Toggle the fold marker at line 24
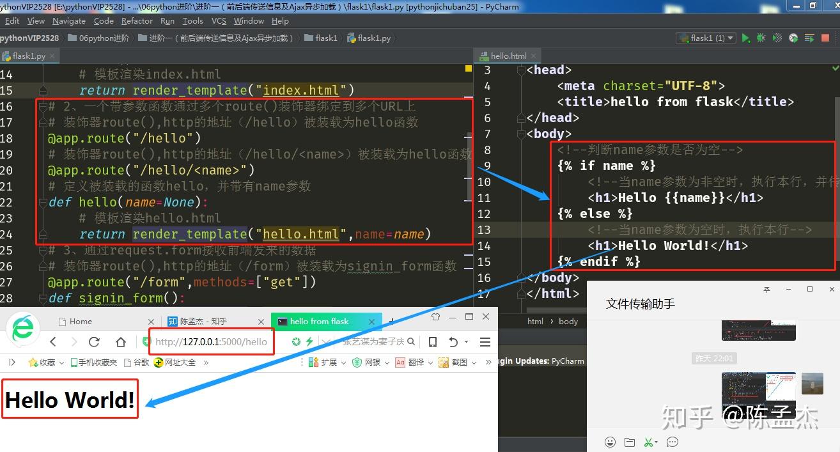The height and width of the screenshot is (452, 840). pos(42,234)
